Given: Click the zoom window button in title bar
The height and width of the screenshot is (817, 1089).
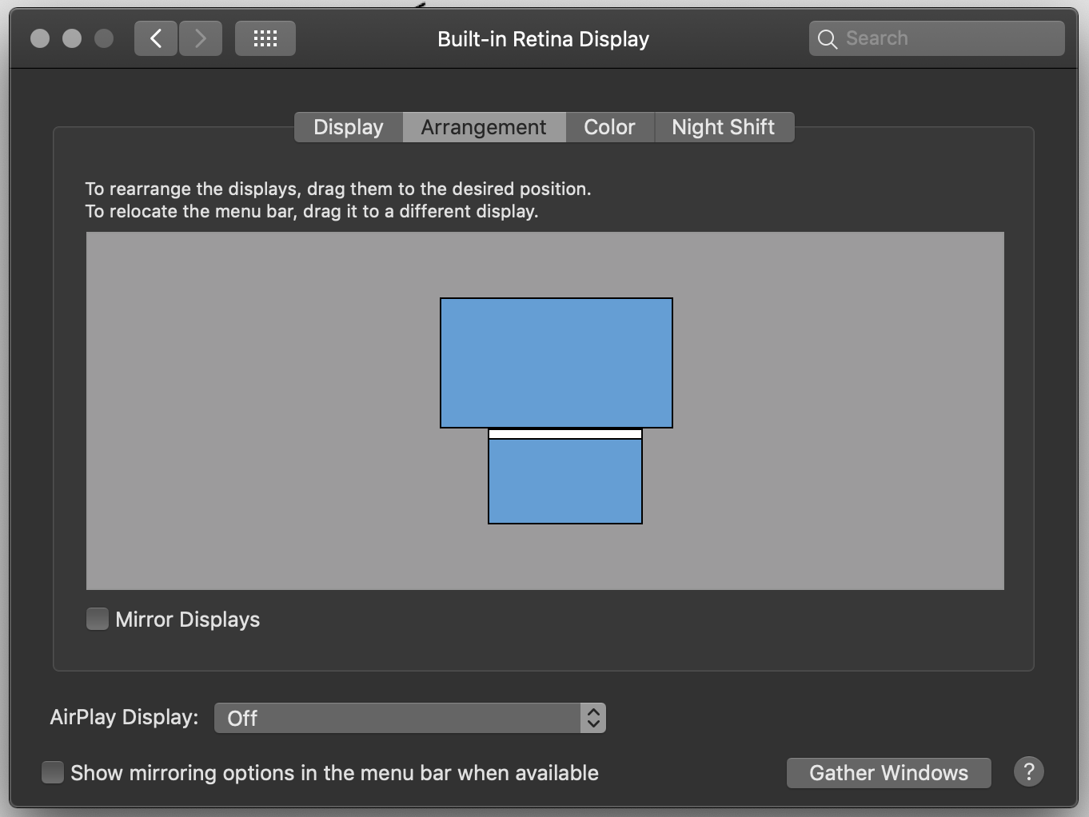Looking at the screenshot, I should [104, 38].
